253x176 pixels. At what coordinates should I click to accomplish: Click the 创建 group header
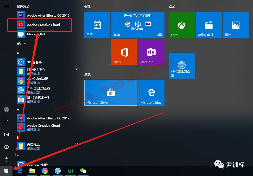[87, 7]
